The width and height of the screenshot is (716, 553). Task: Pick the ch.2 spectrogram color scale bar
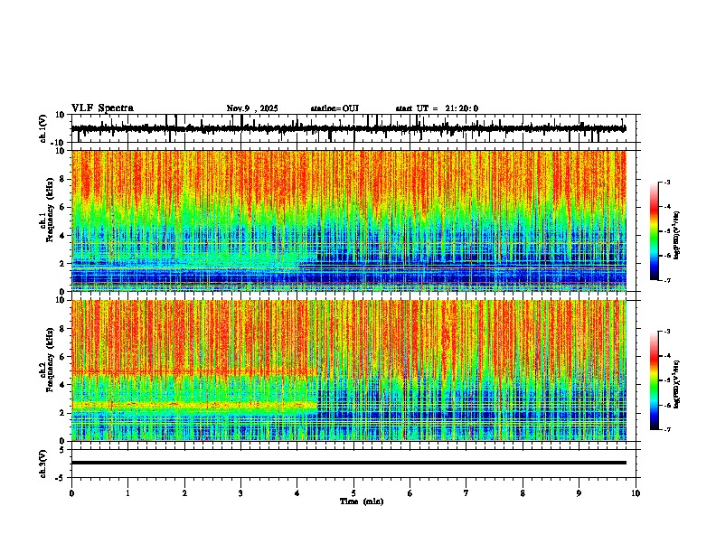coord(655,380)
